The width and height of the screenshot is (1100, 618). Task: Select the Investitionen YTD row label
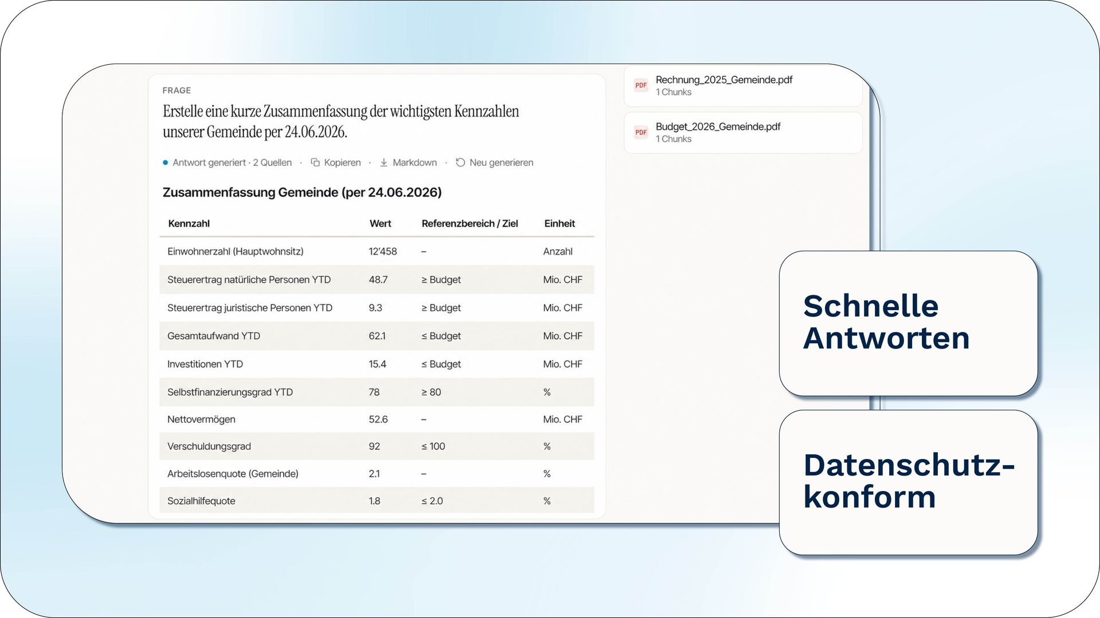[x=205, y=364]
